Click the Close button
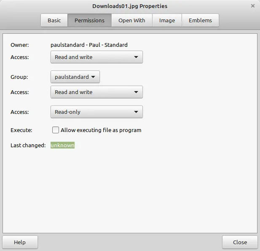Image resolution: width=260 pixels, height=251 pixels. click(240, 242)
